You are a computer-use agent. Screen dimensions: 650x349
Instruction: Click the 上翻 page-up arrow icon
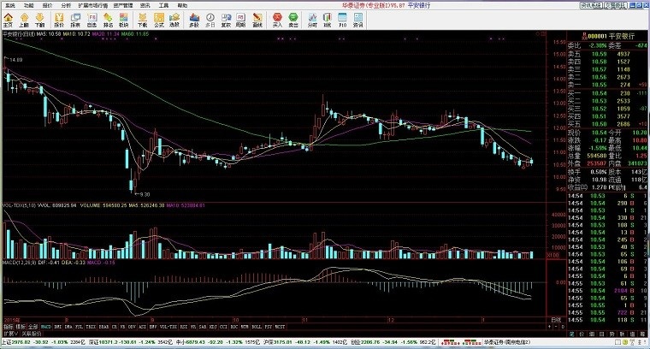24,20
